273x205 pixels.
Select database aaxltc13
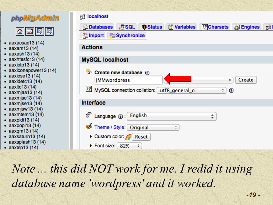23,87
